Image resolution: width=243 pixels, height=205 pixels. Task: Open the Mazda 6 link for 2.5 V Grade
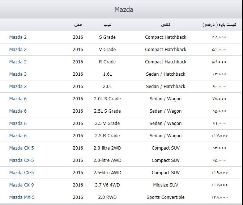click(18, 124)
